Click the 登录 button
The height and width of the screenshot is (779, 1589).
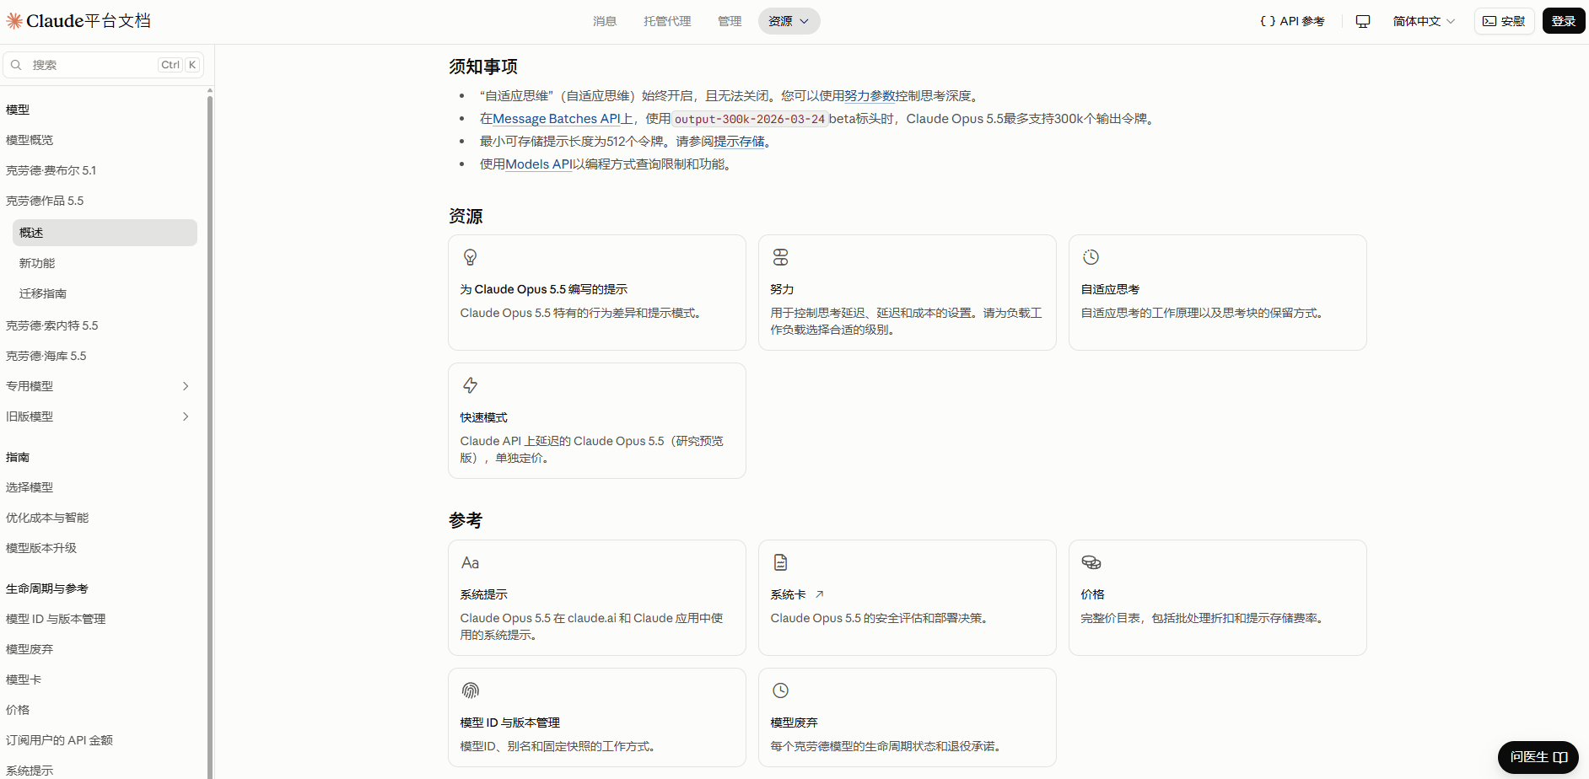click(1564, 21)
